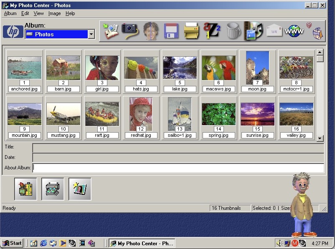
Task: Open the View menu
Action: [38, 13]
